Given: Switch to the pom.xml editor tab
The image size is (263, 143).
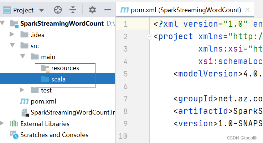Looking at the screenshot, I should pyautogui.click(x=185, y=10).
